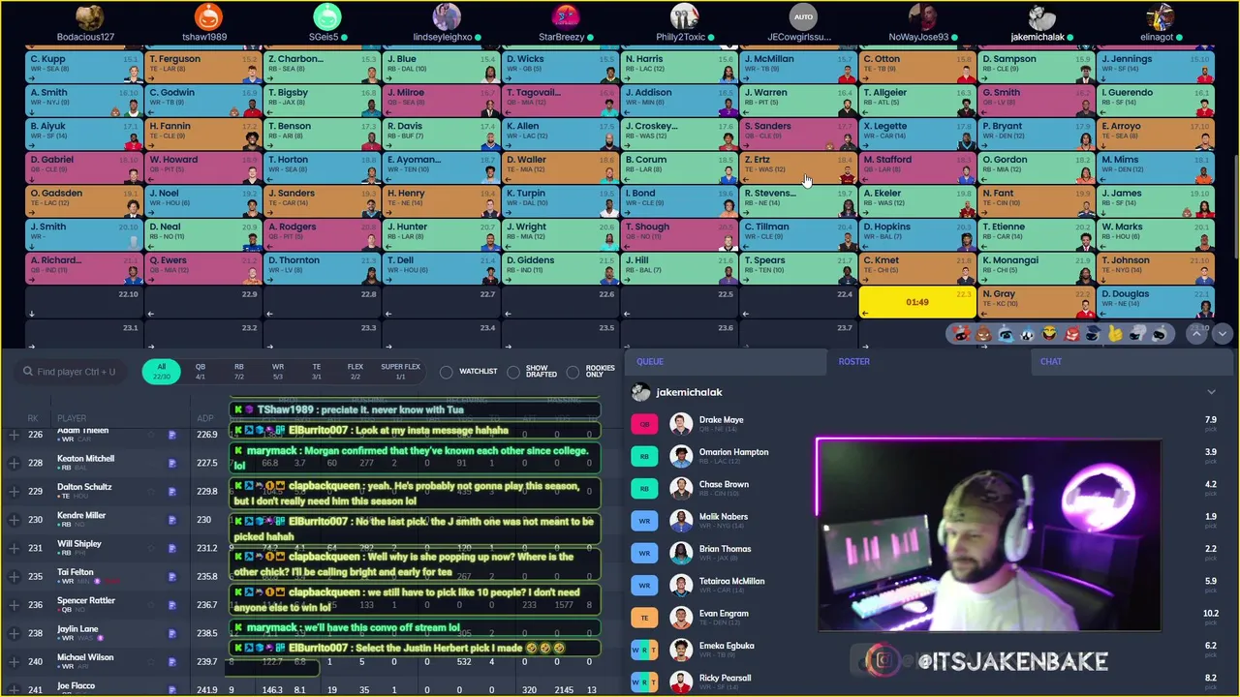Viewport: 1240px width, 697px height.
Task: Select the orange TE badge beside Evan Engram
Action: pyautogui.click(x=644, y=617)
